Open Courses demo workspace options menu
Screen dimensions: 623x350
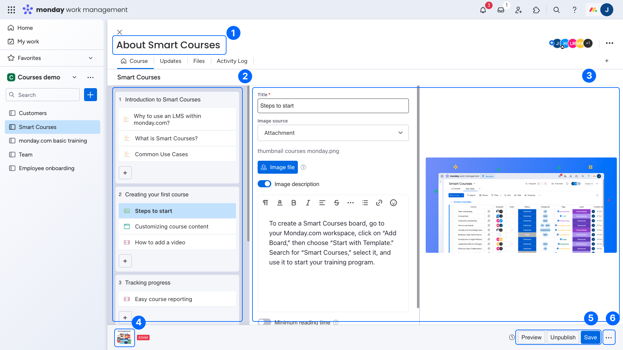[x=91, y=77]
